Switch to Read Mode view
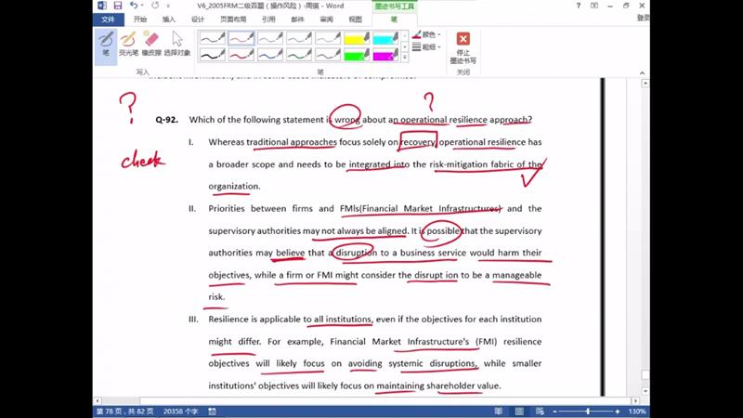 (499, 411)
